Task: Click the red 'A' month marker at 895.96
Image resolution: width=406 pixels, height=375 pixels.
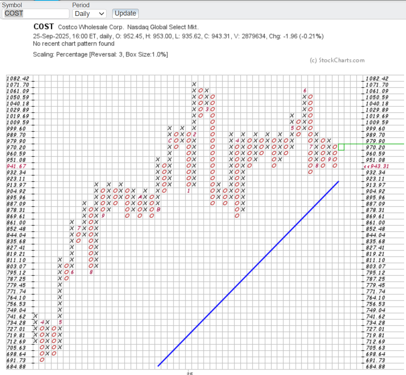Action: tap(140, 197)
